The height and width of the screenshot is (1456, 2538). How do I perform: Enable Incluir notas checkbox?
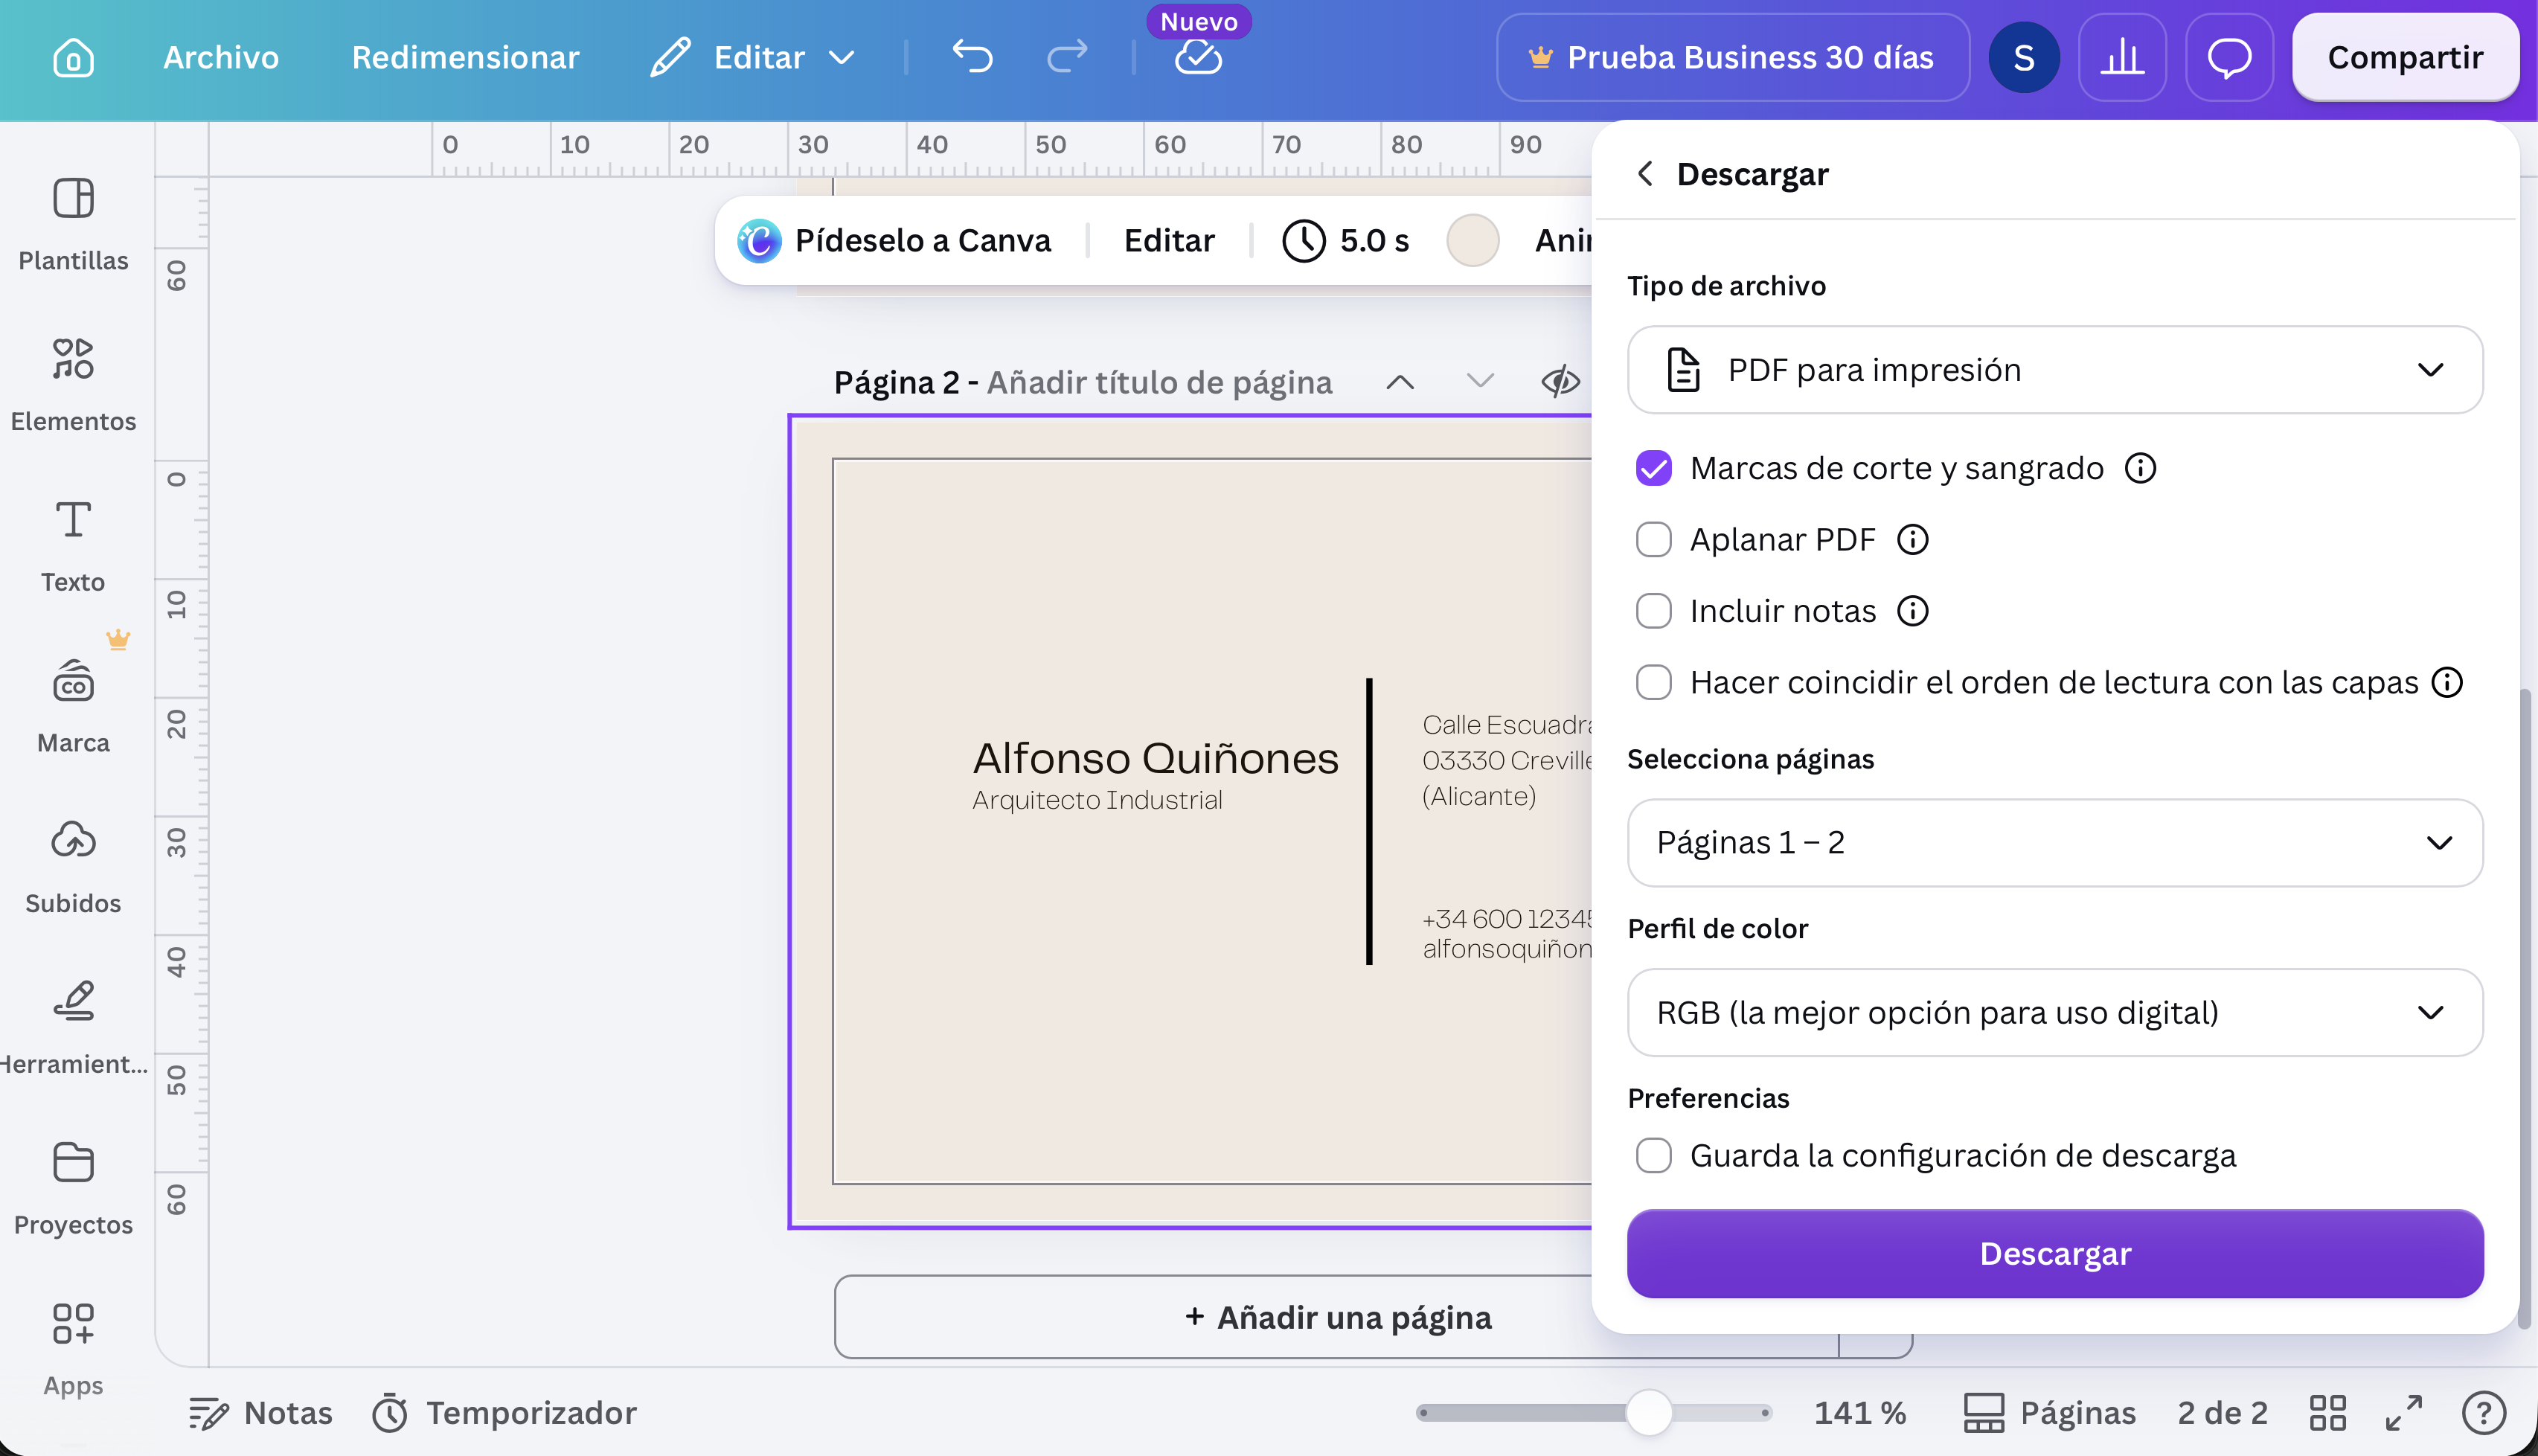(x=1653, y=611)
